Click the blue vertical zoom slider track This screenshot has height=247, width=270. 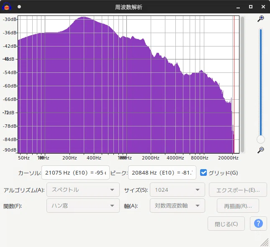pyautogui.click(x=261, y=82)
